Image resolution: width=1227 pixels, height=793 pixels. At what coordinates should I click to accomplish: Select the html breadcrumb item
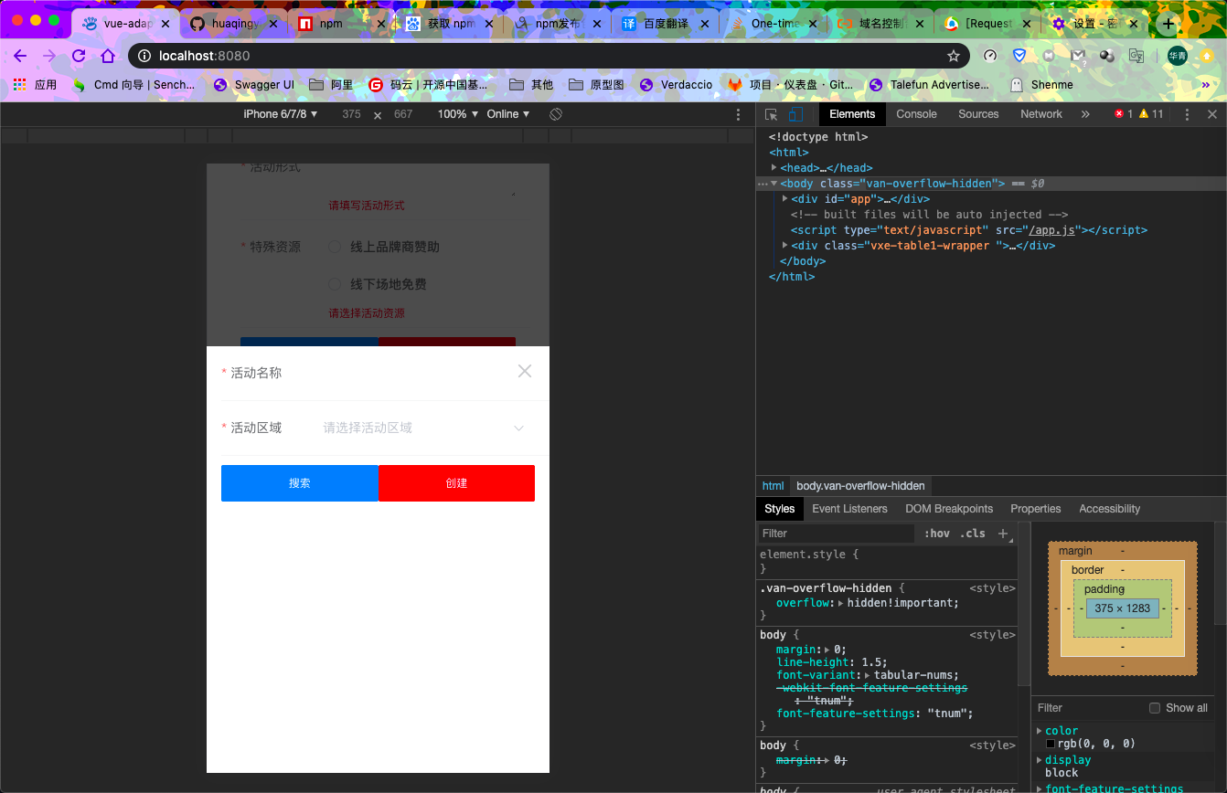click(774, 486)
